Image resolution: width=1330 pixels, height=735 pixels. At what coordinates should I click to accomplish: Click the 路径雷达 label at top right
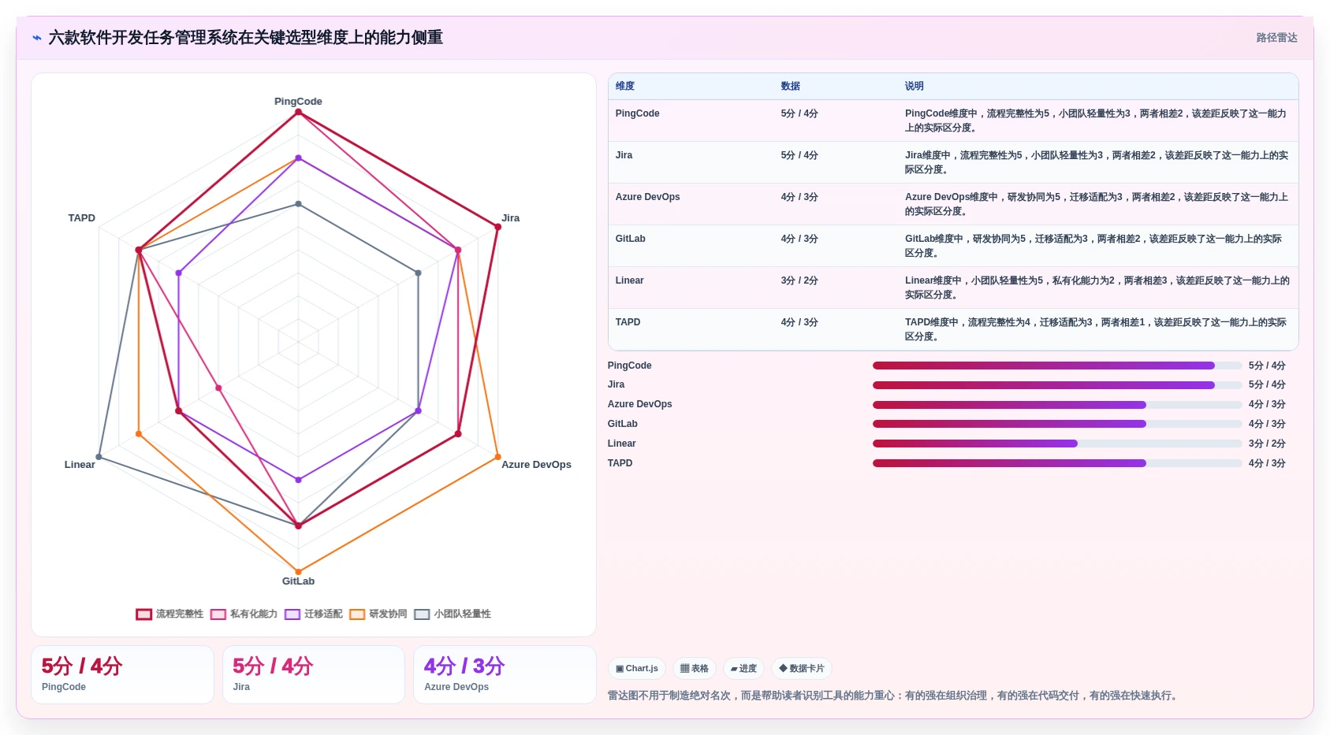pos(1276,38)
